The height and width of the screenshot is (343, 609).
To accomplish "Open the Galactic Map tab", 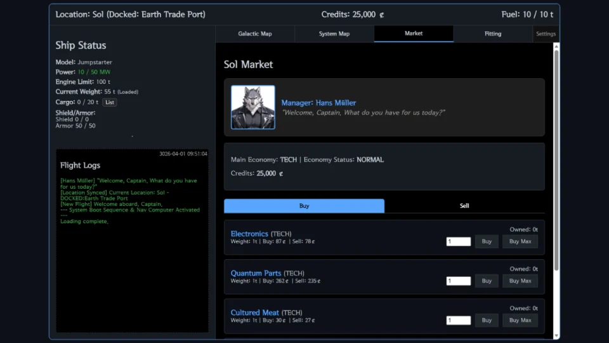I will tap(254, 34).
